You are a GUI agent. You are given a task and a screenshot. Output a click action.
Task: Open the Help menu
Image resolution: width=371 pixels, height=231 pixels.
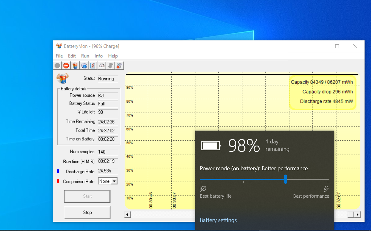click(x=113, y=56)
